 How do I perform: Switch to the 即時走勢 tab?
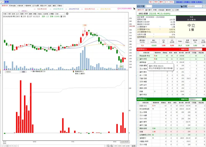(12, 6)
